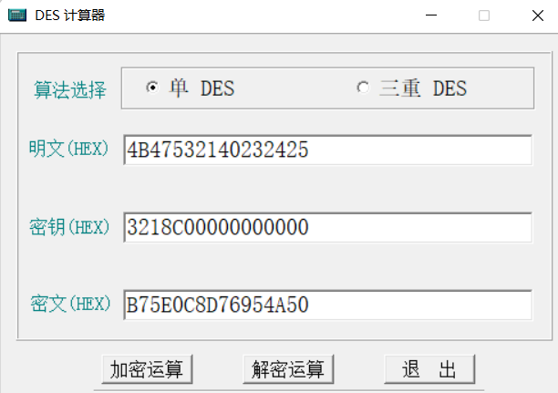Click into the 明文(HEX) input field
The image size is (558, 393).
pos(326,150)
